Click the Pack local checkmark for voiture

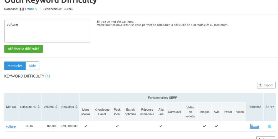[117, 126]
